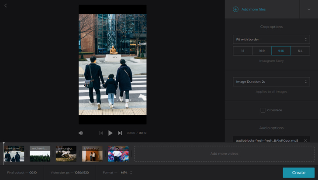Click the preview image of the family
Screen dimensions: 318x180
tap(113, 65)
